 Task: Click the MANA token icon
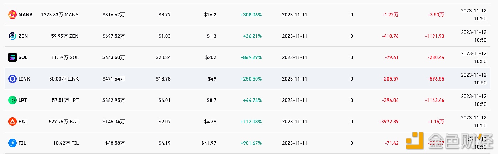pyautogui.click(x=12, y=15)
